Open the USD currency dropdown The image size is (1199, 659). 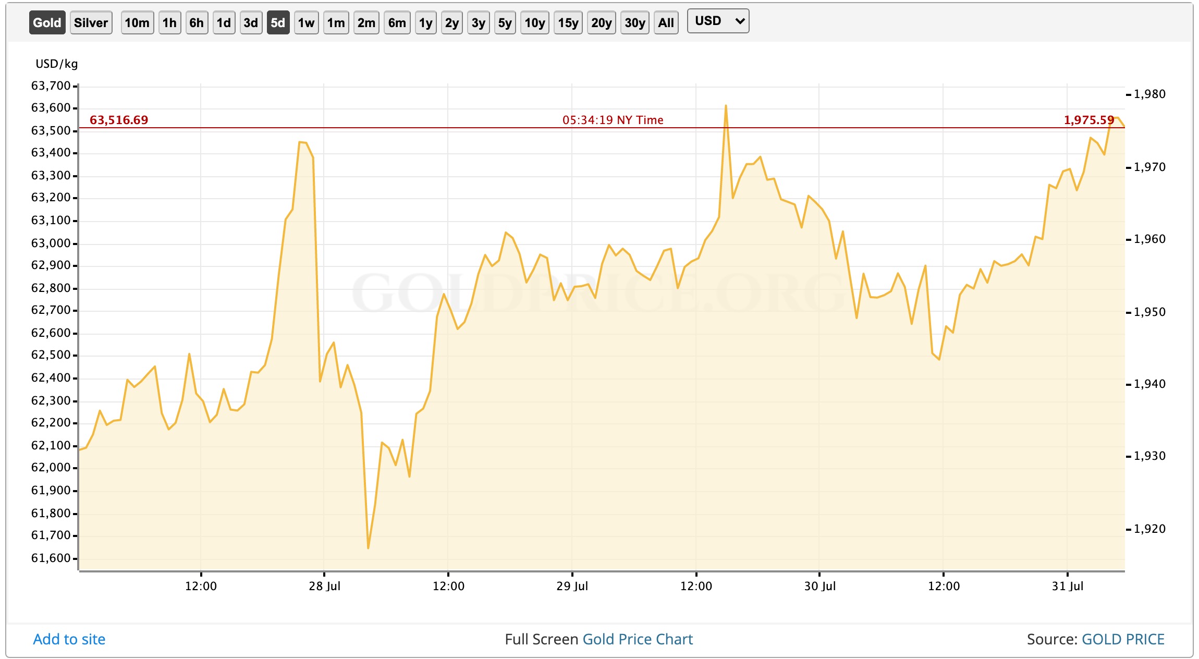tap(718, 21)
